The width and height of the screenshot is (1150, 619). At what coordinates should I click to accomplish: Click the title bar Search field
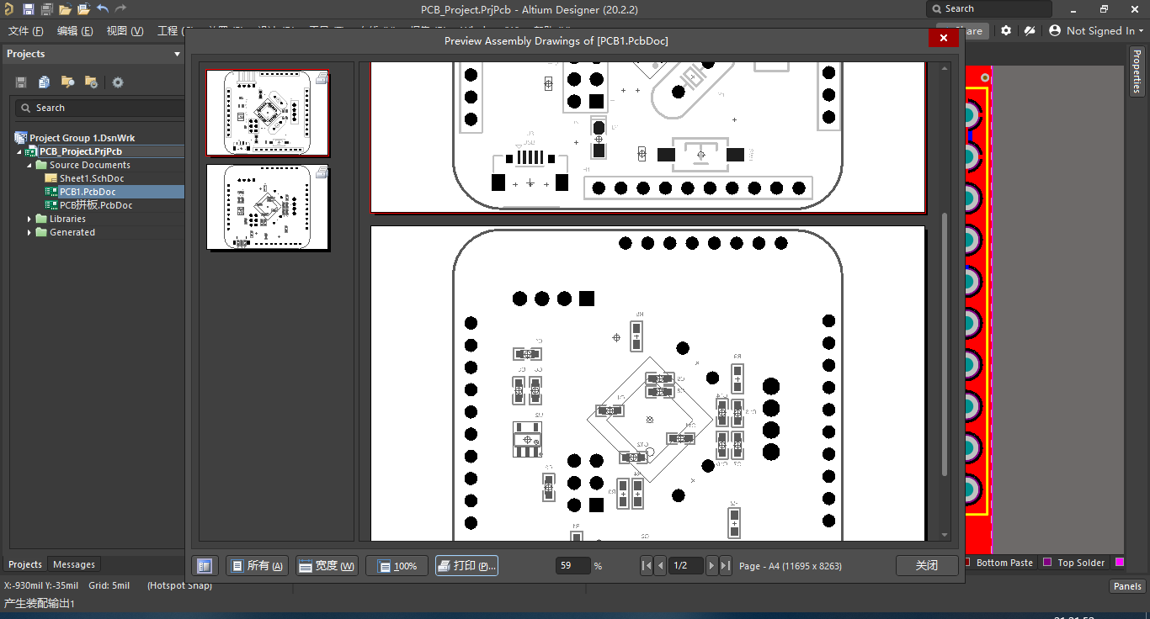click(989, 9)
